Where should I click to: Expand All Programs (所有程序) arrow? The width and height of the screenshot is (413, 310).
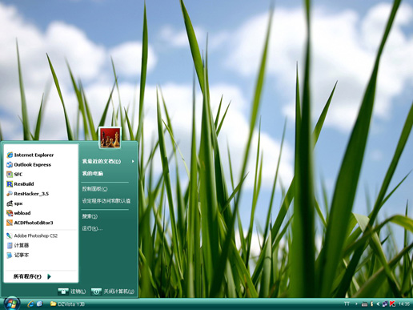click(x=49, y=276)
